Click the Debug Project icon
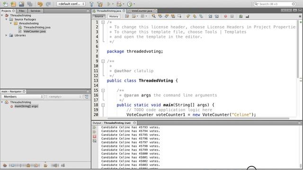303x170 pixels. (119, 4)
